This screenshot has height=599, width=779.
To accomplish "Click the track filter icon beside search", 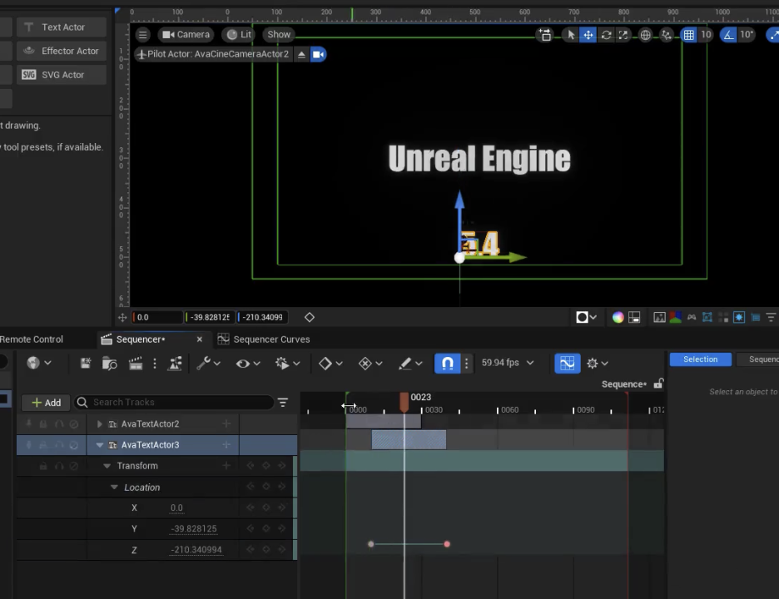I will (x=283, y=403).
